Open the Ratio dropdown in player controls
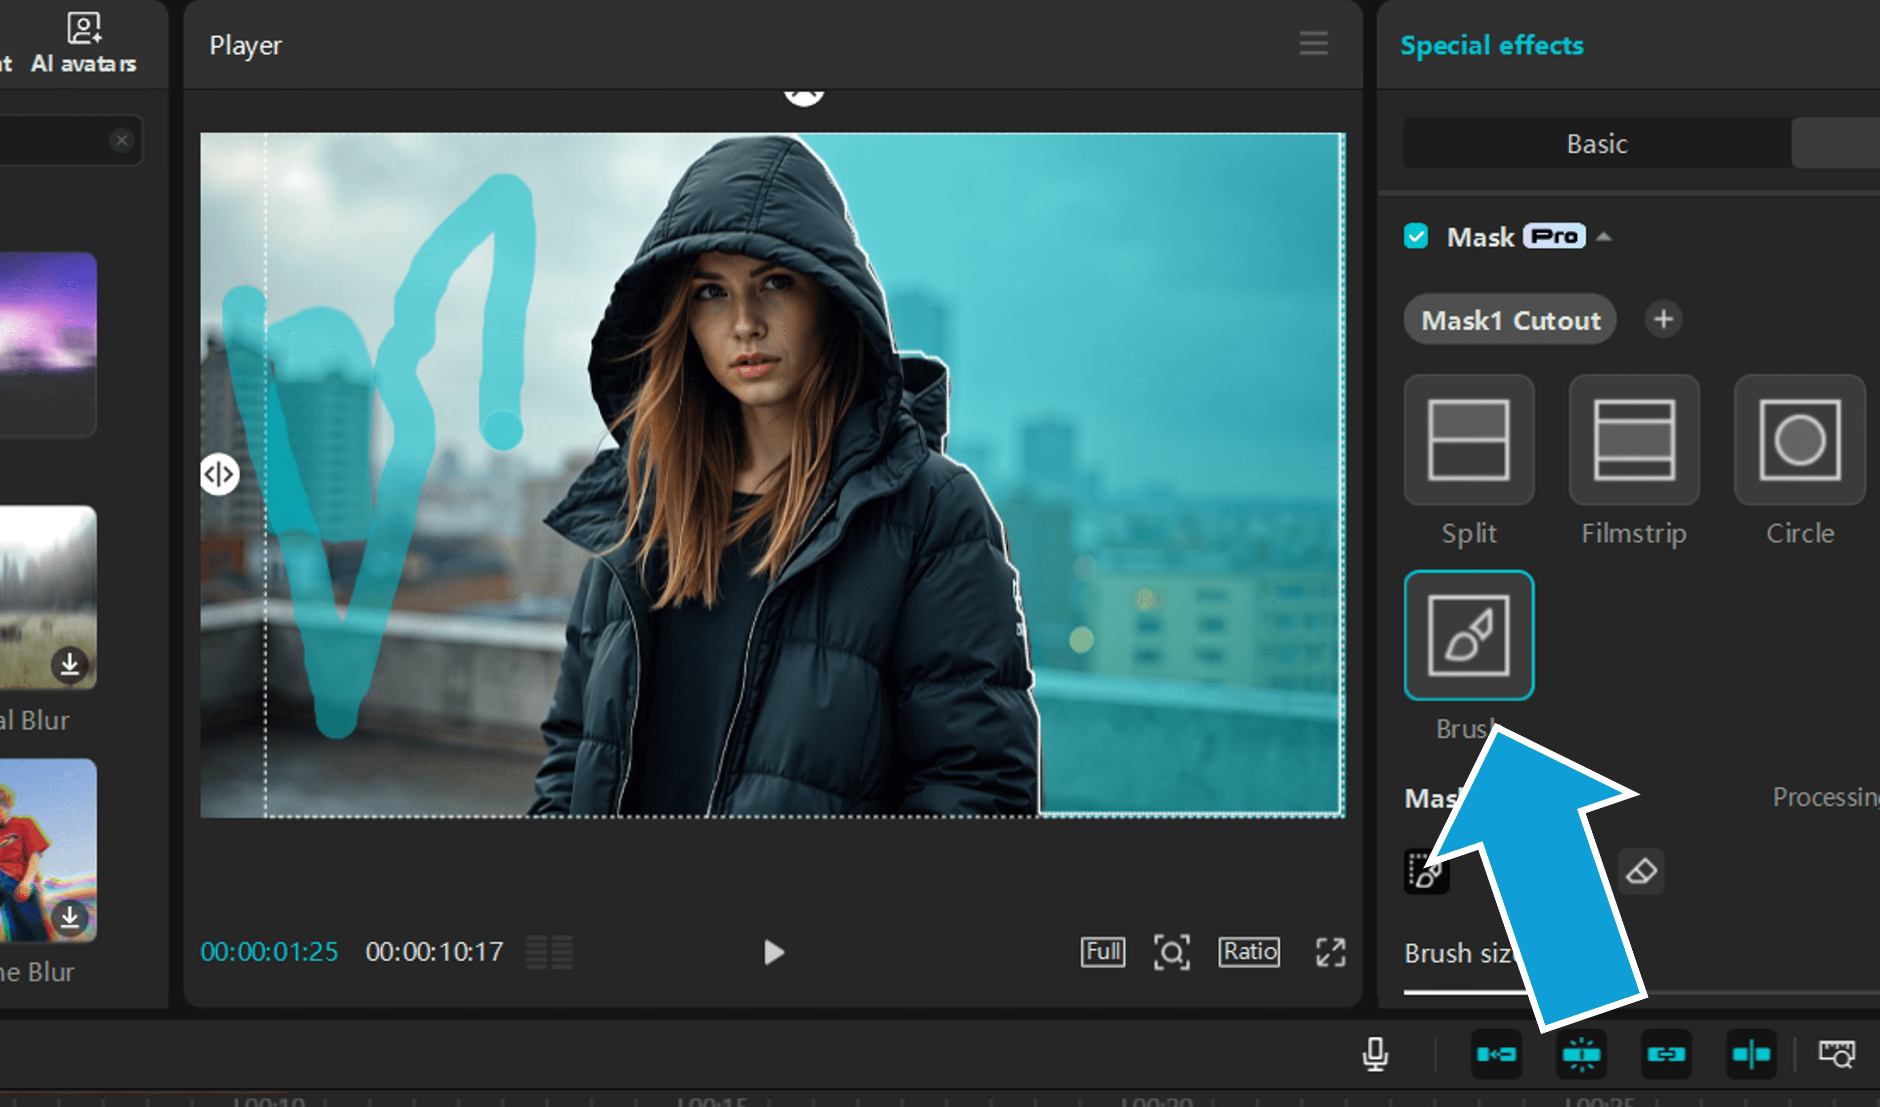1880x1107 pixels. coord(1248,952)
